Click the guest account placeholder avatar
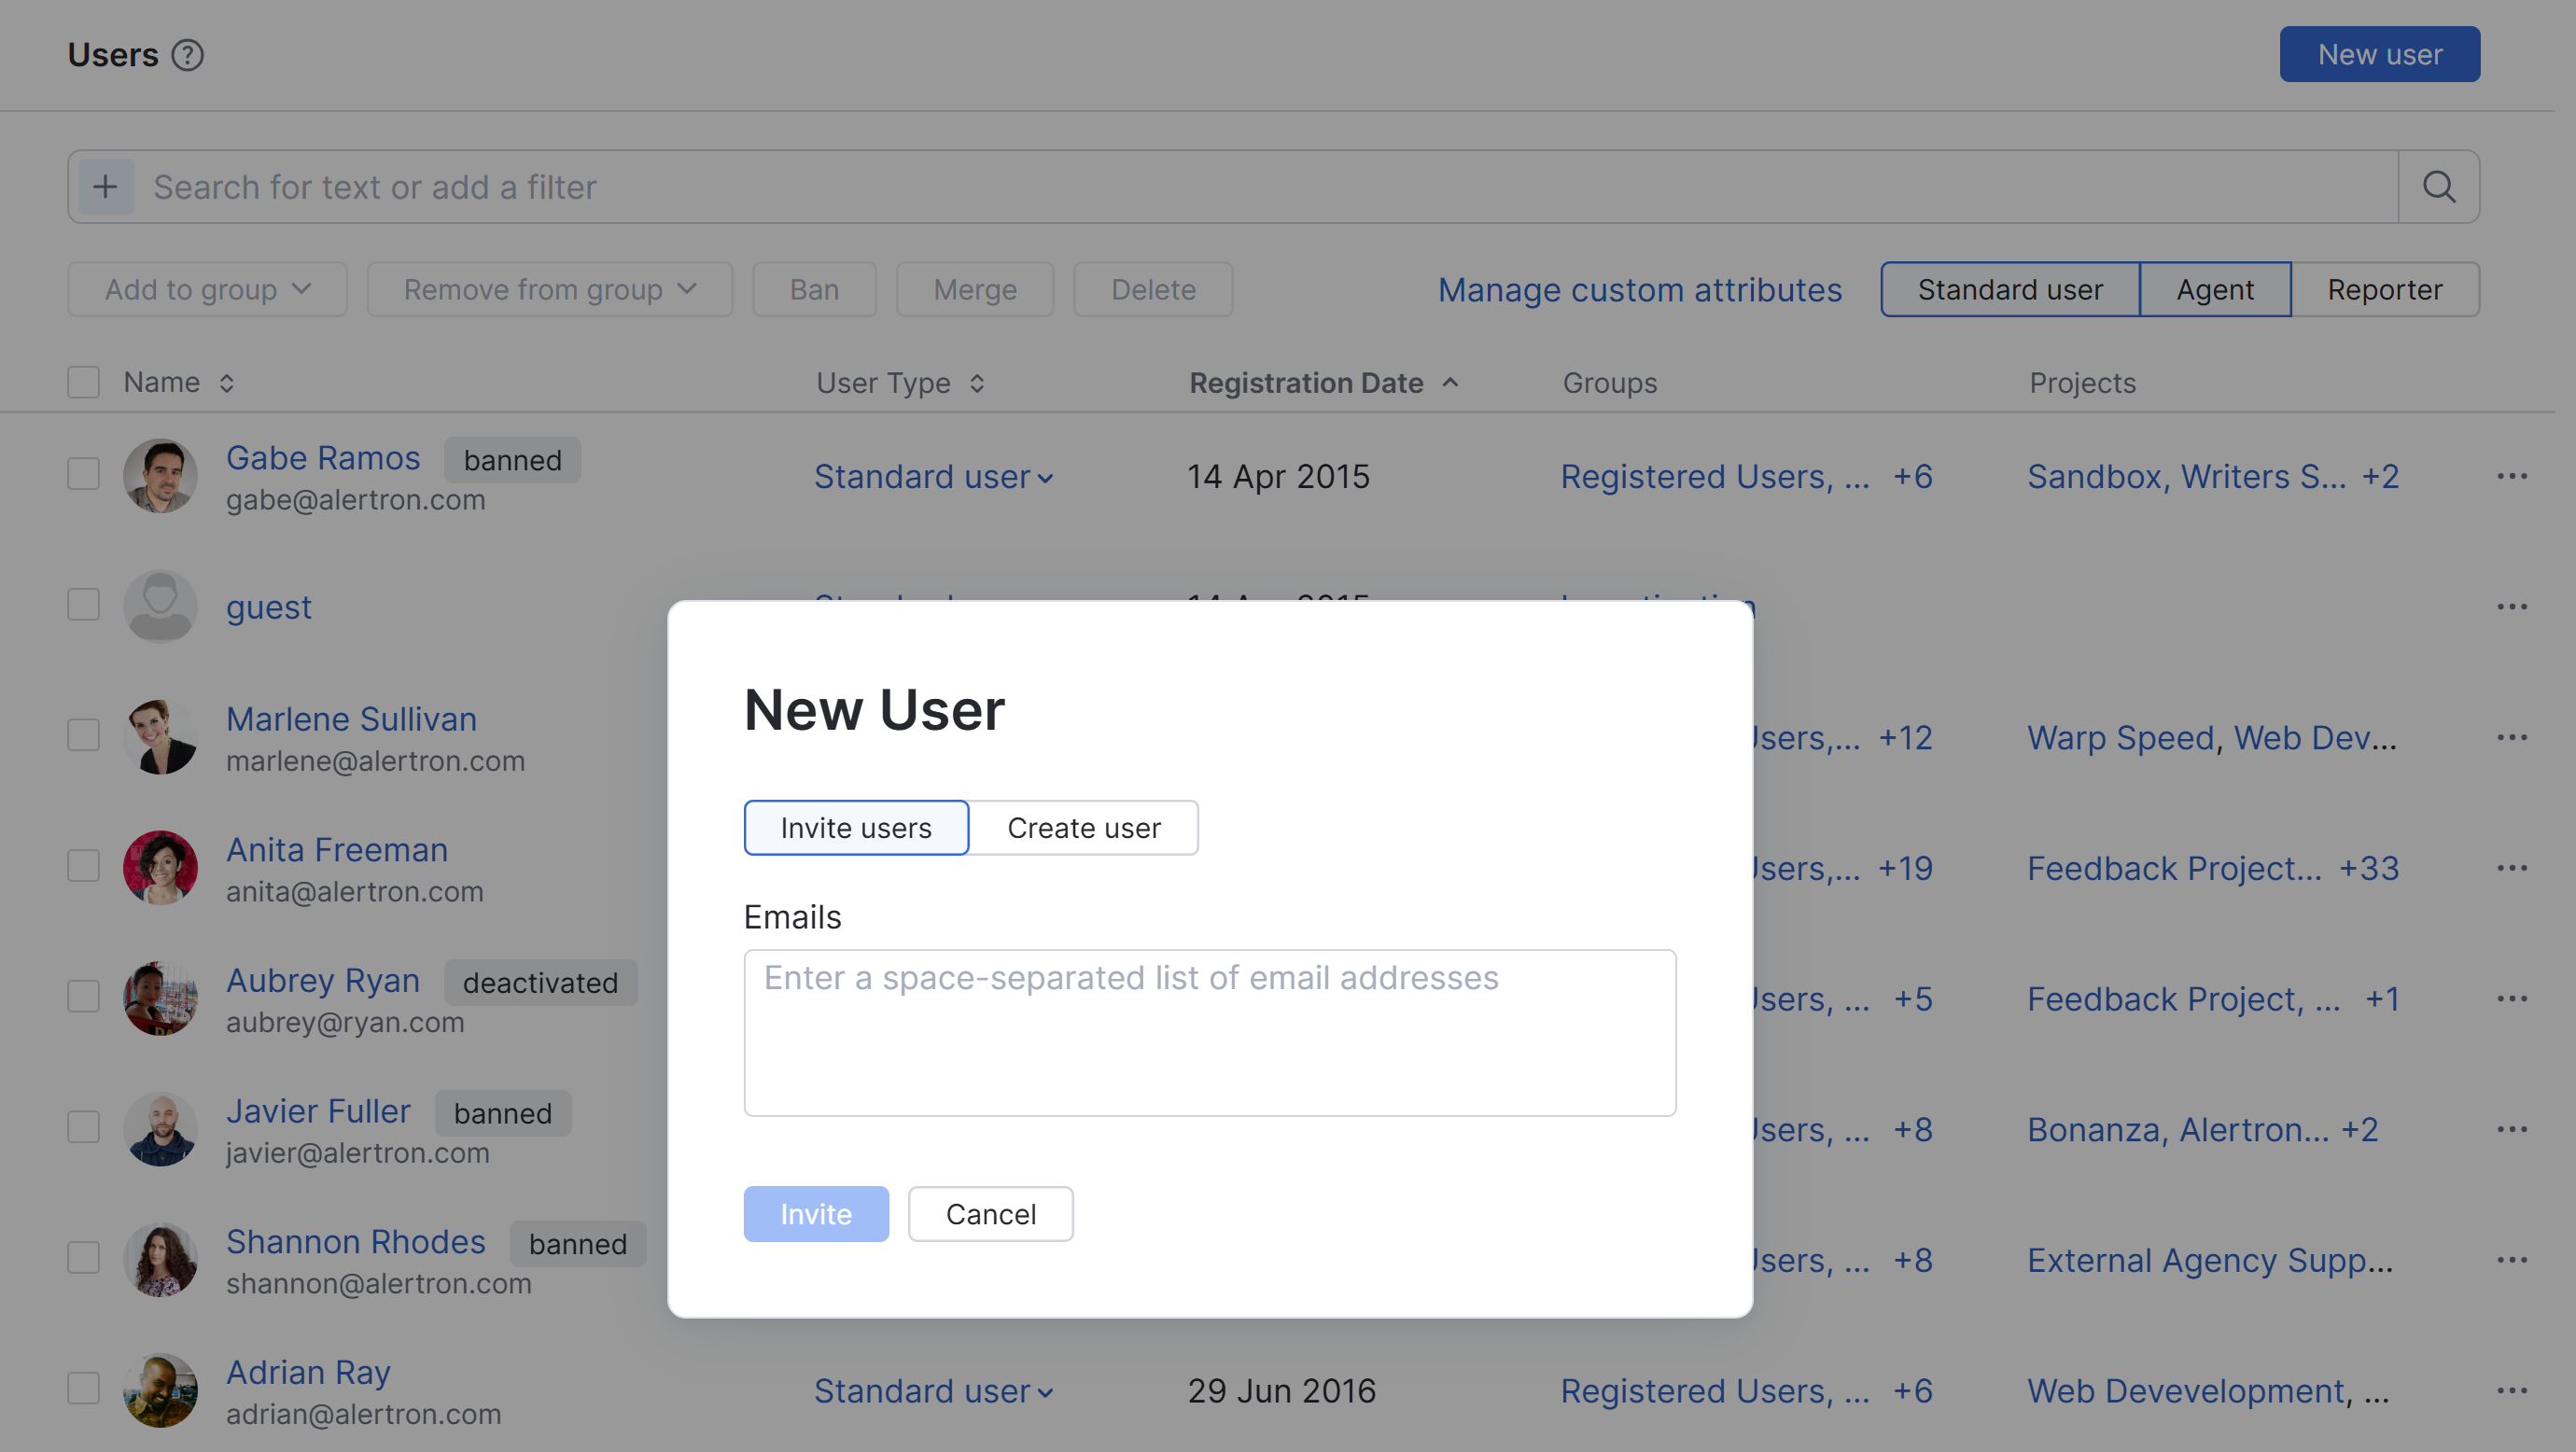 click(160, 605)
